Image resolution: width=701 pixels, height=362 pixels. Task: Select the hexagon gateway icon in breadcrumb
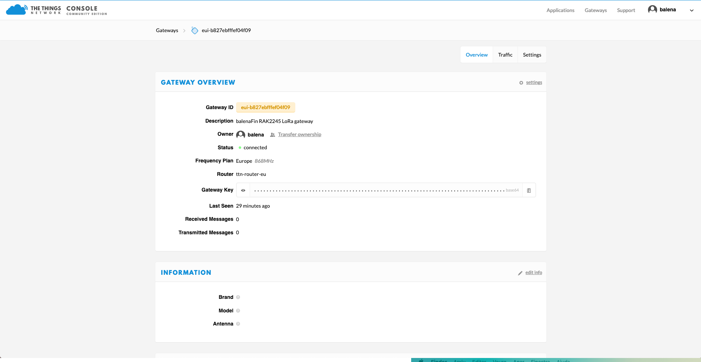click(194, 30)
